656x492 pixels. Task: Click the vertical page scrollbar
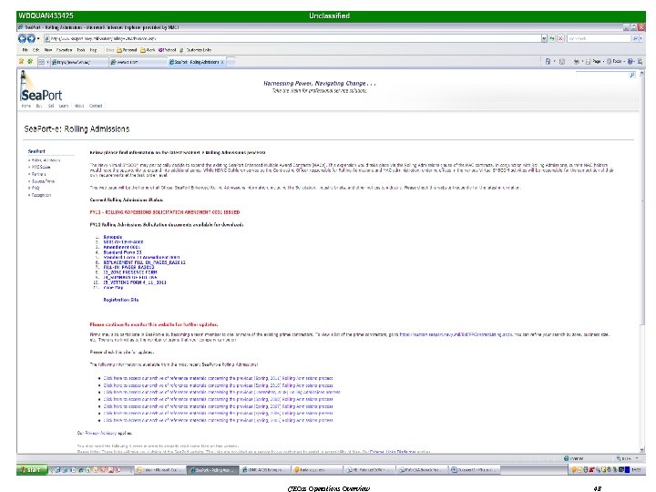642,200
